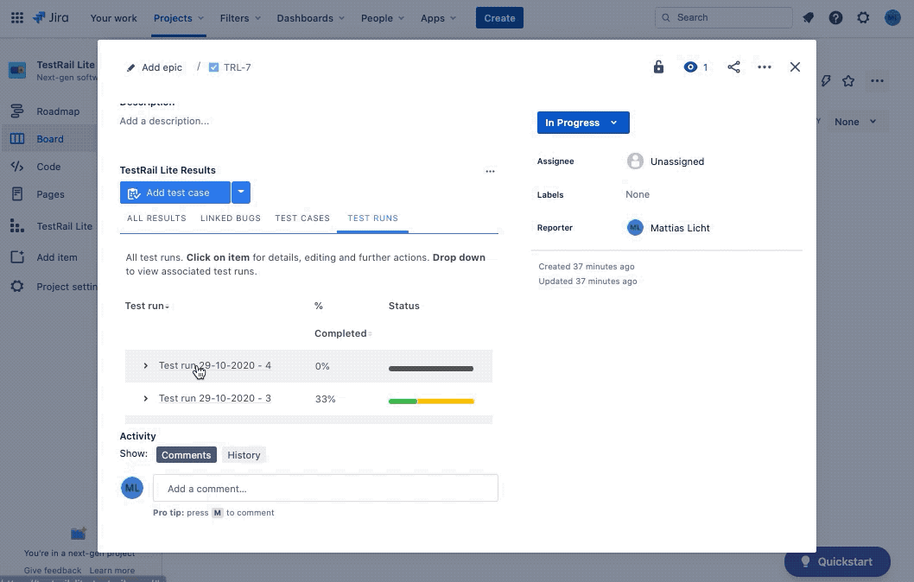
Task: Select the TEST RUNS tab
Action: [x=372, y=218]
